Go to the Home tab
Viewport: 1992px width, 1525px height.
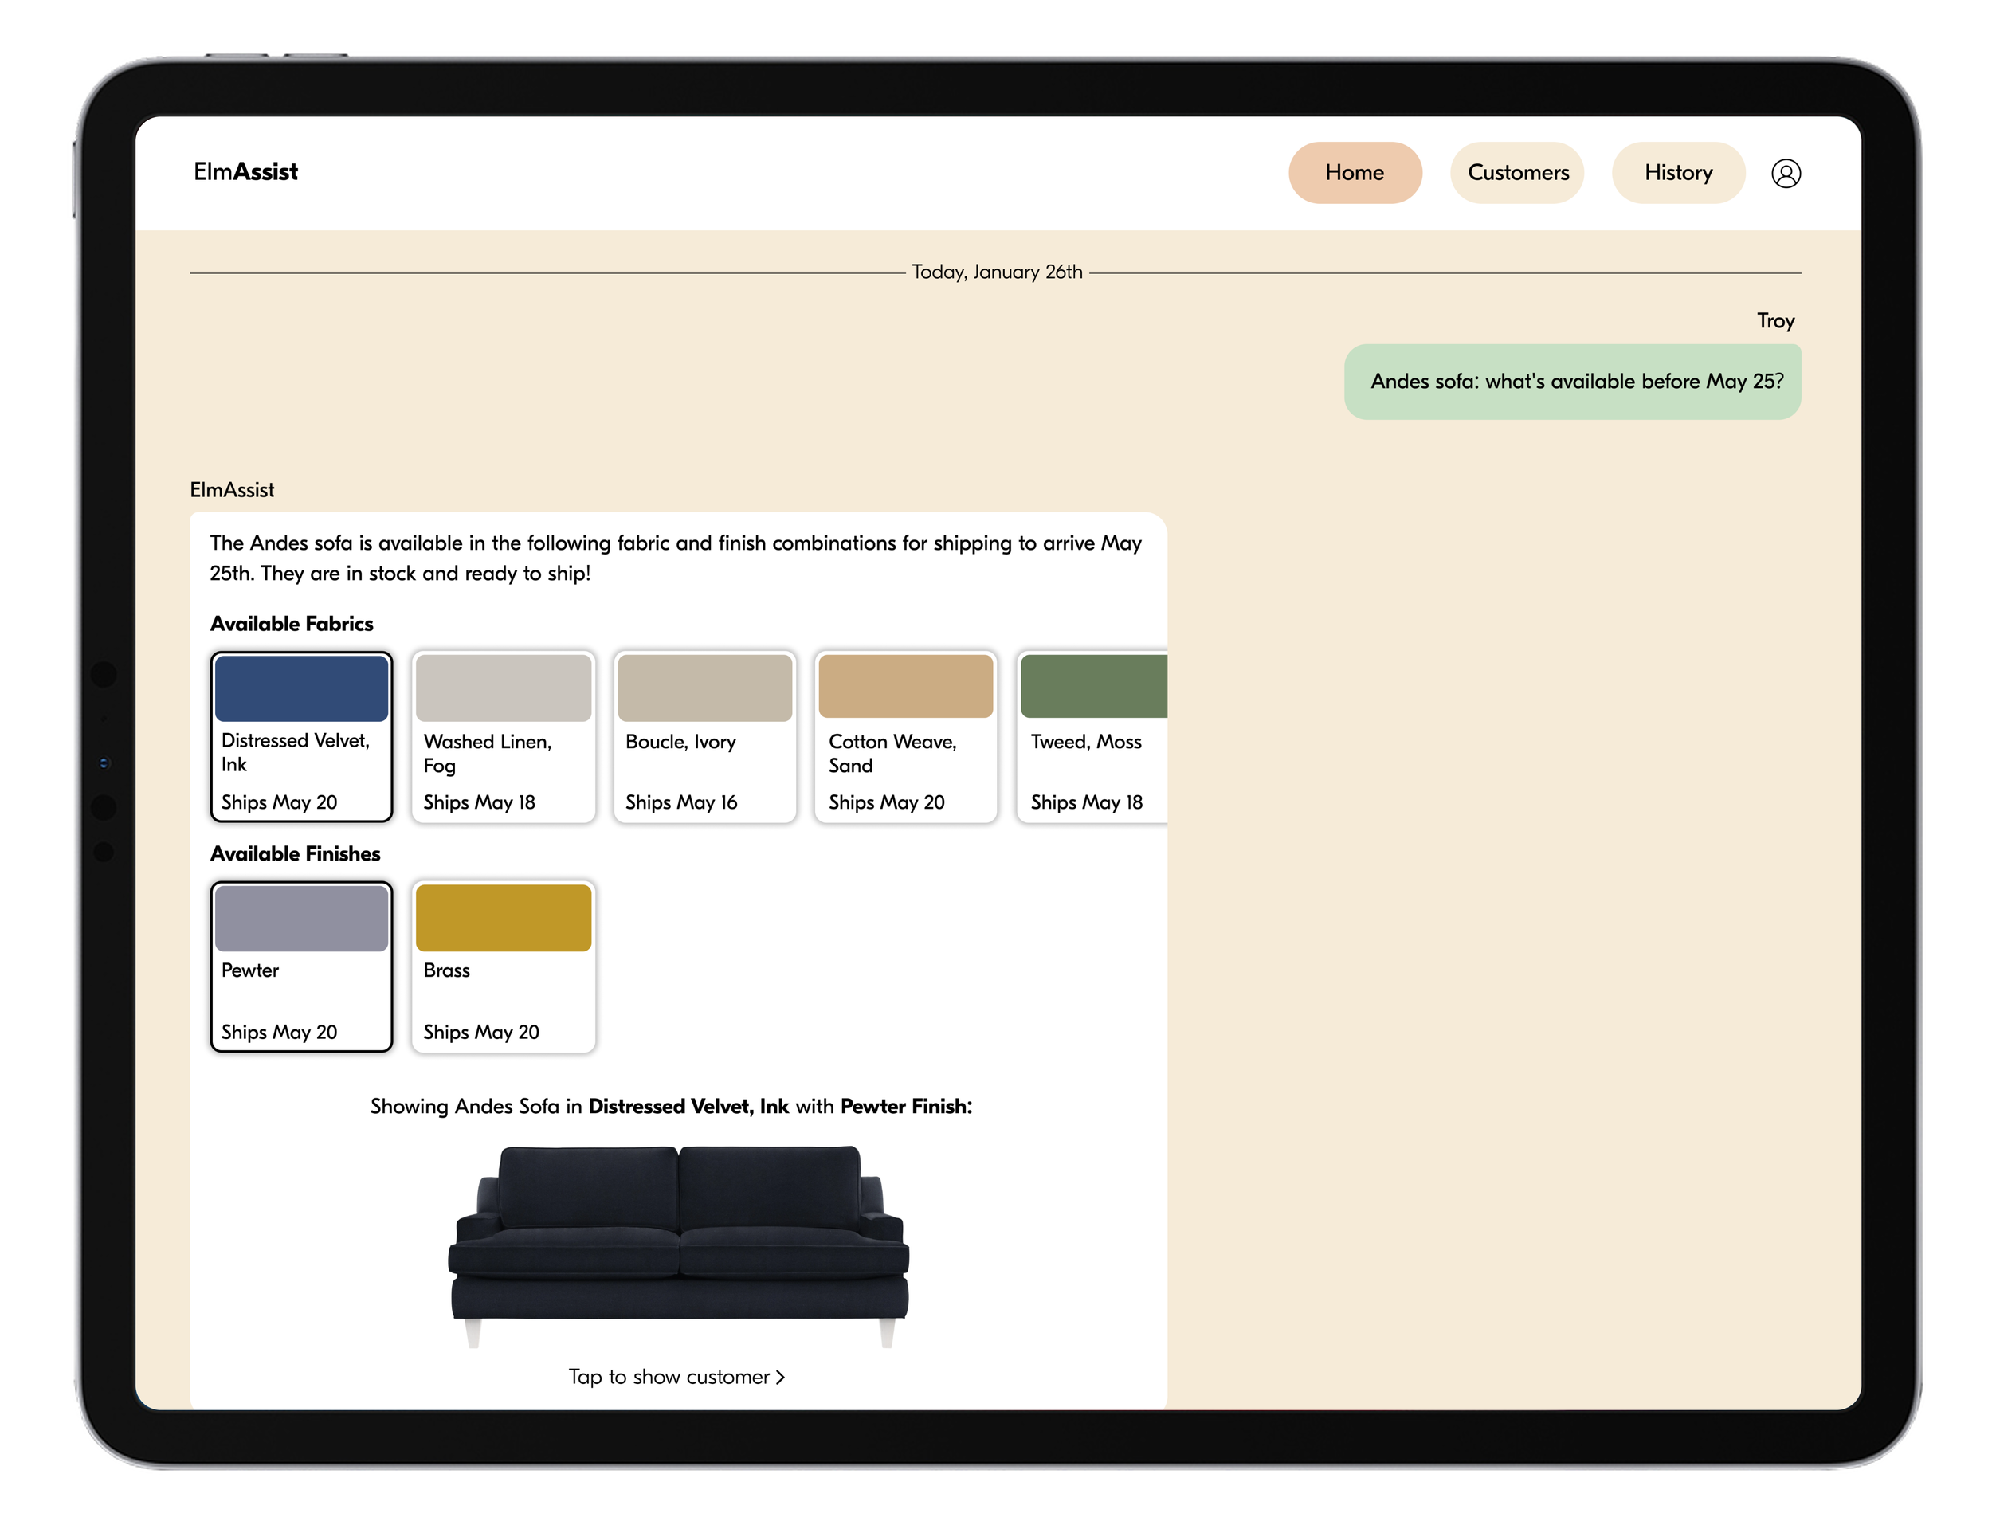tap(1353, 172)
